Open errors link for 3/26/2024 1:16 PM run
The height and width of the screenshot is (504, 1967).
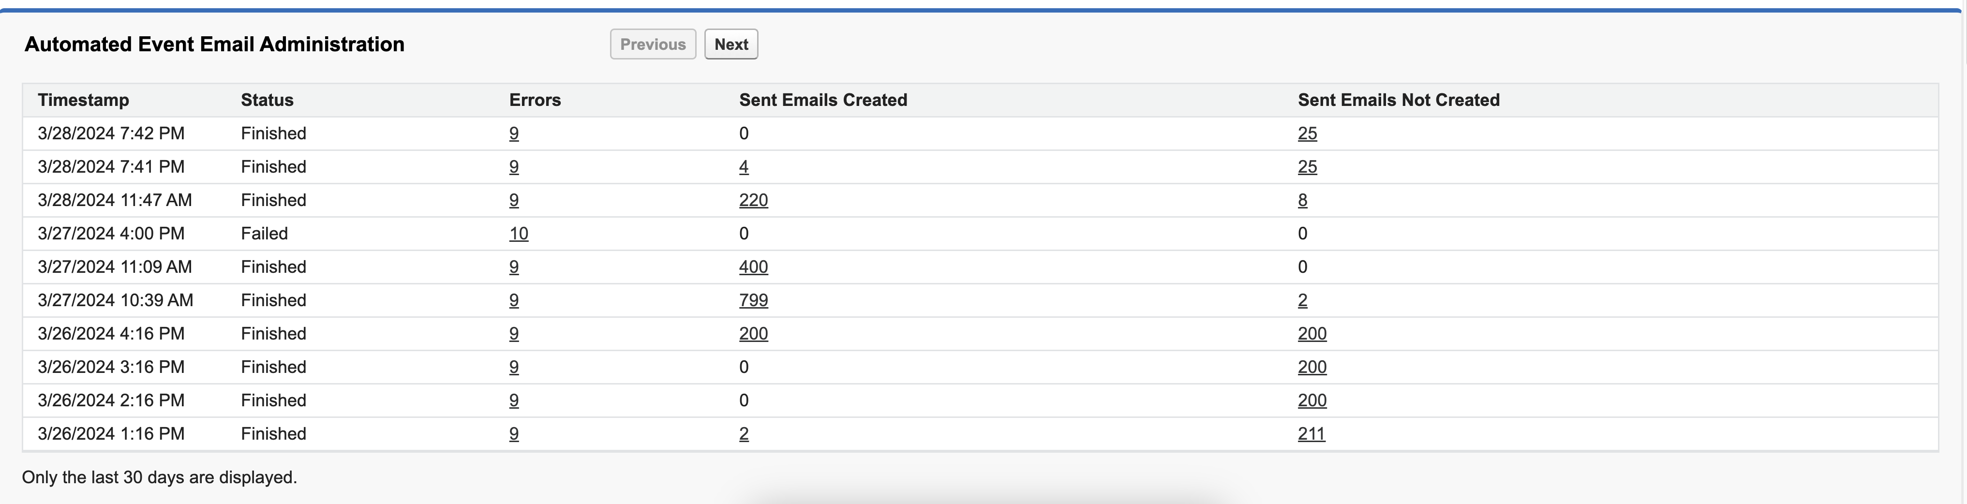pos(514,434)
